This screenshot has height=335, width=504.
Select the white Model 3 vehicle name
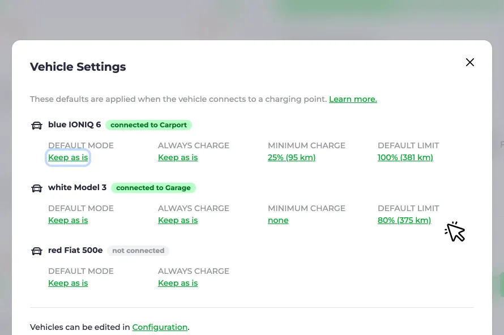click(x=77, y=187)
